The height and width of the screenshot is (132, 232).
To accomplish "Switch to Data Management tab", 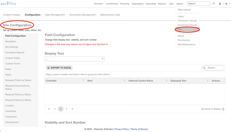I will 55,15.
